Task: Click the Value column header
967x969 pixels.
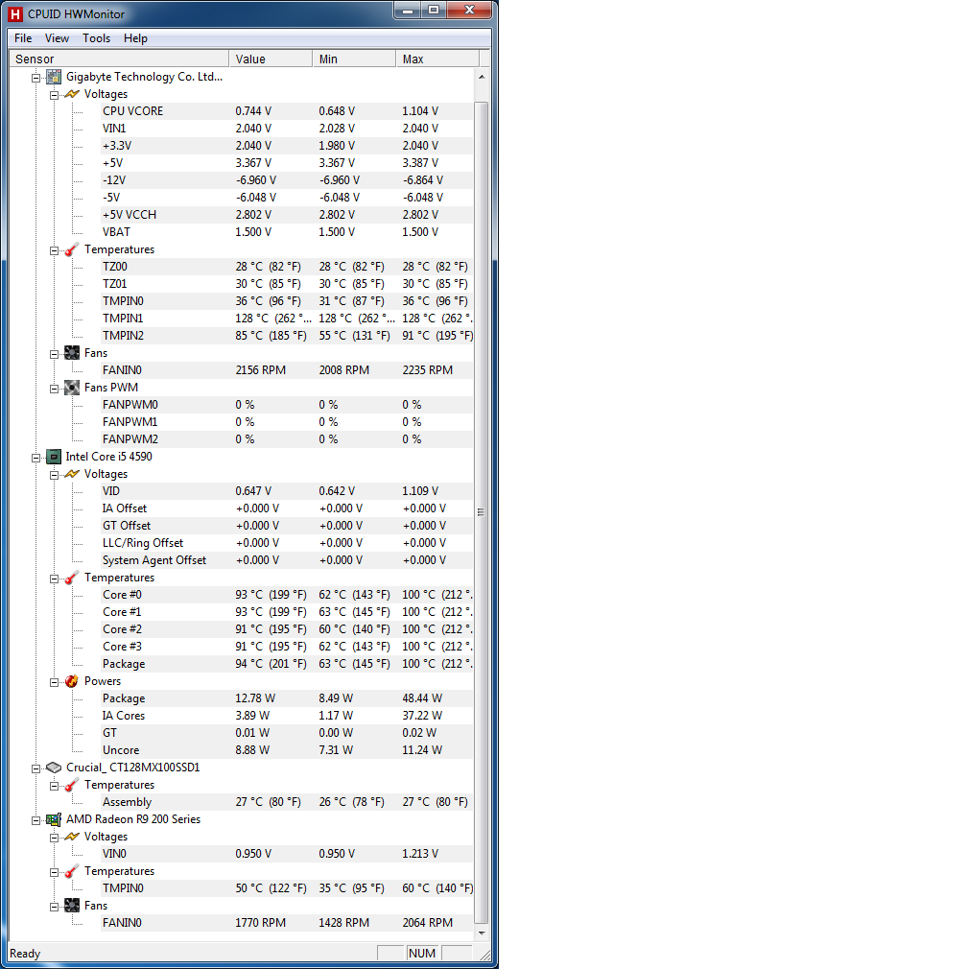Action: (x=271, y=59)
